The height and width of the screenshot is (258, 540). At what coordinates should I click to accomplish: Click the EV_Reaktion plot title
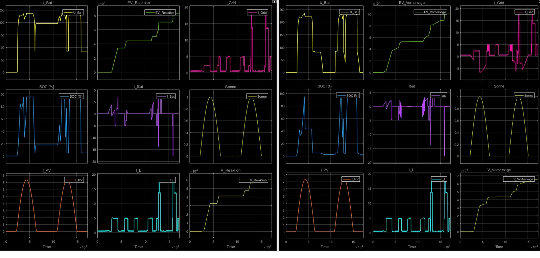coord(139,3)
